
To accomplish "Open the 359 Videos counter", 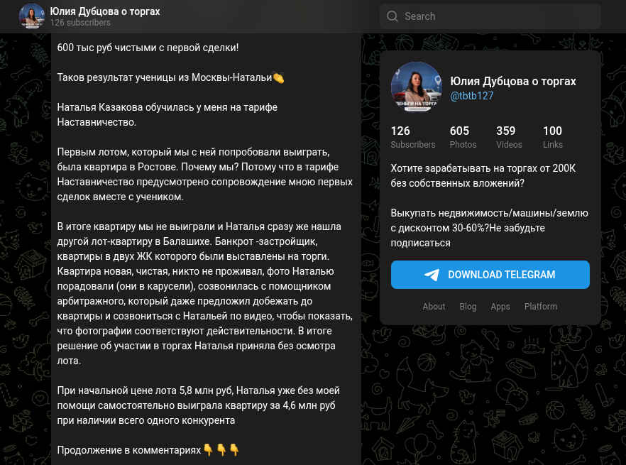I will 509,137.
